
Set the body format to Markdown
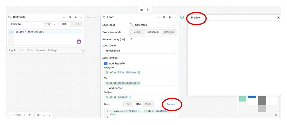149,104
